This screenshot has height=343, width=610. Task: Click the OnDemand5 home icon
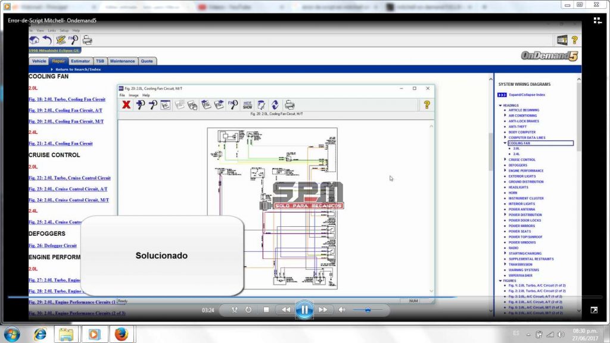[x=34, y=40]
